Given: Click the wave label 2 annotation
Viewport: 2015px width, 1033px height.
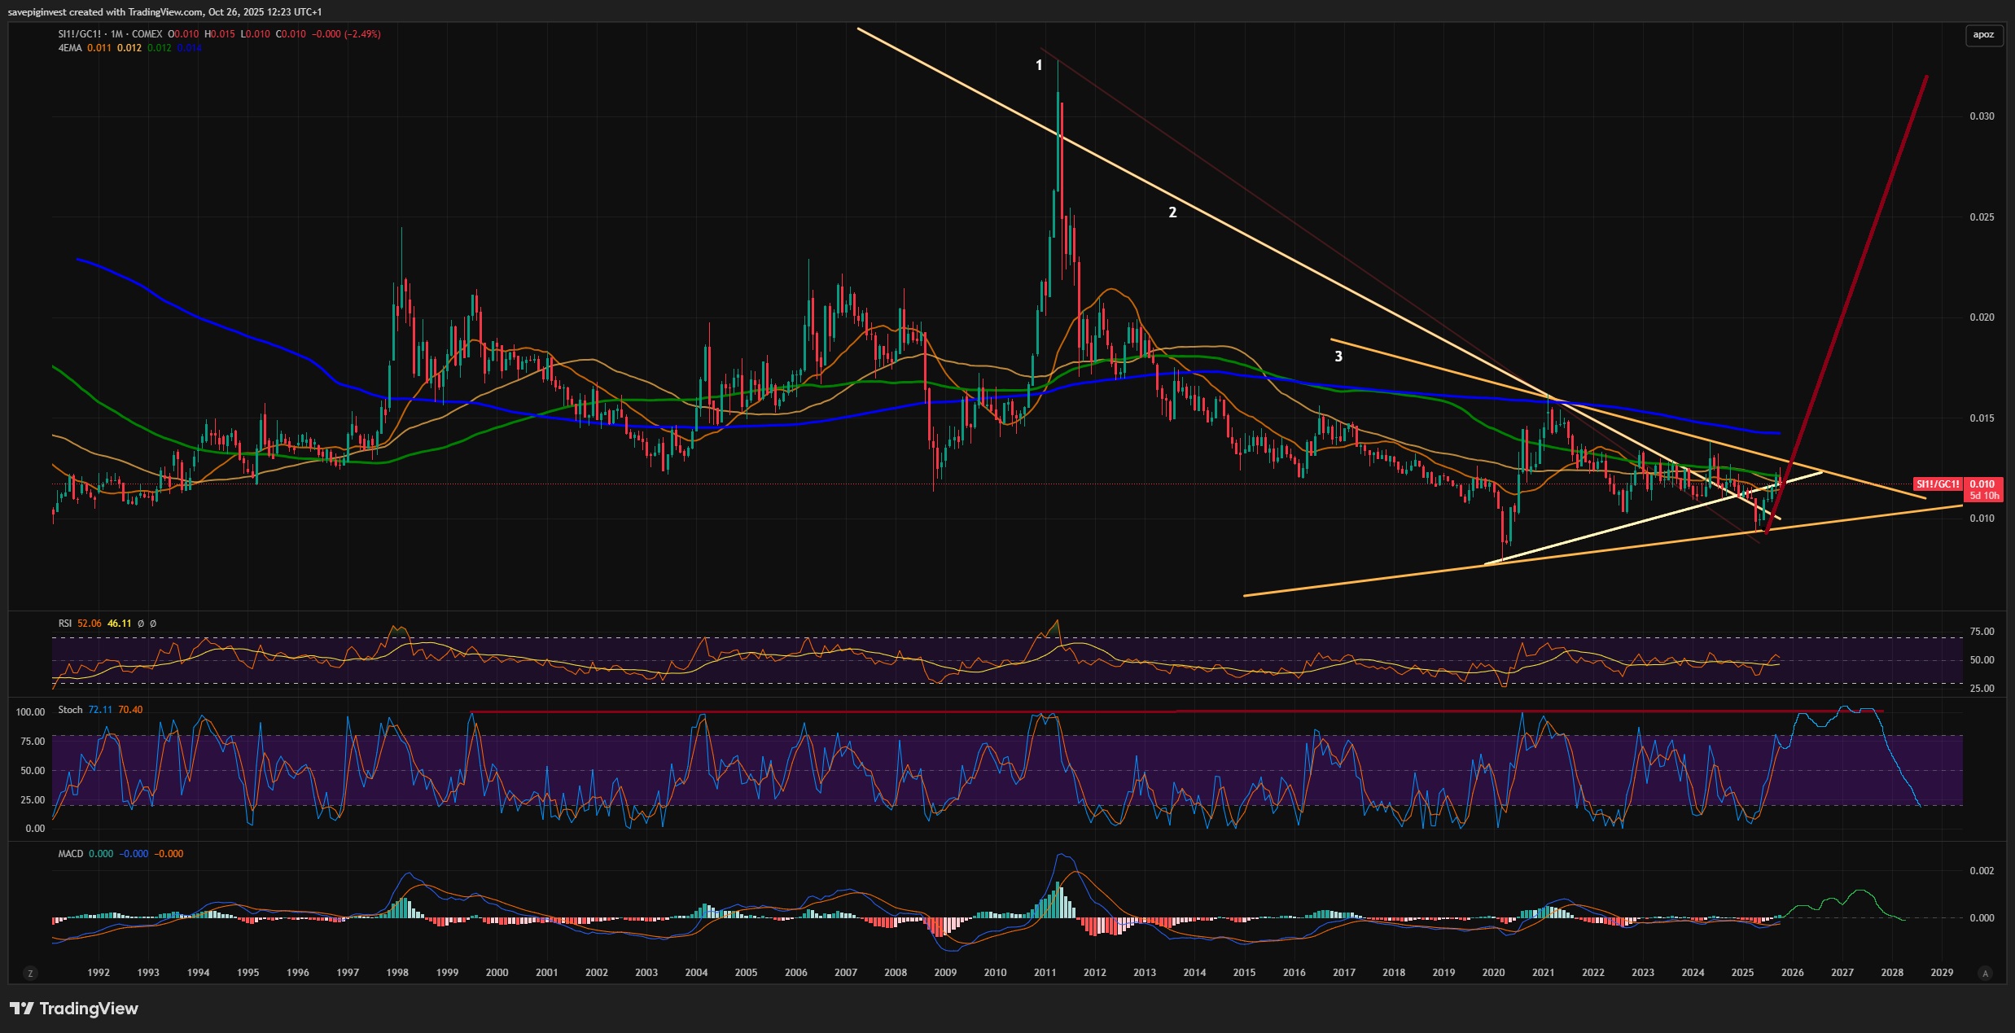Looking at the screenshot, I should coord(1172,212).
